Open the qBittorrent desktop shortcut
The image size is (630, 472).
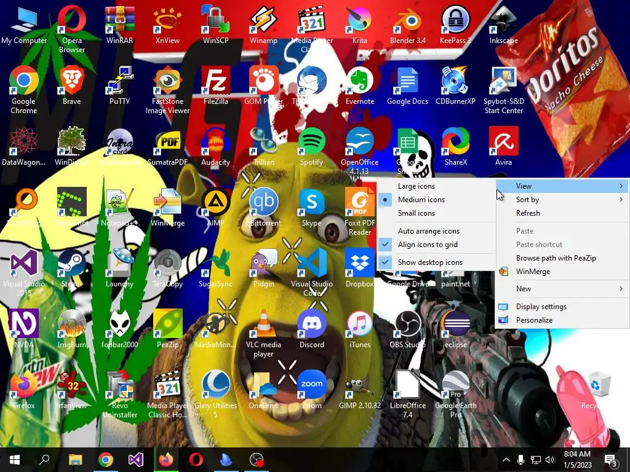263,208
